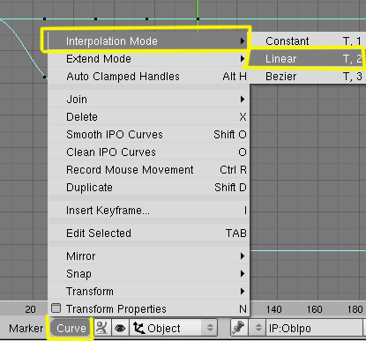The image size is (366, 341).
Task: Open the Extend Mode submenu
Action: tap(148, 59)
